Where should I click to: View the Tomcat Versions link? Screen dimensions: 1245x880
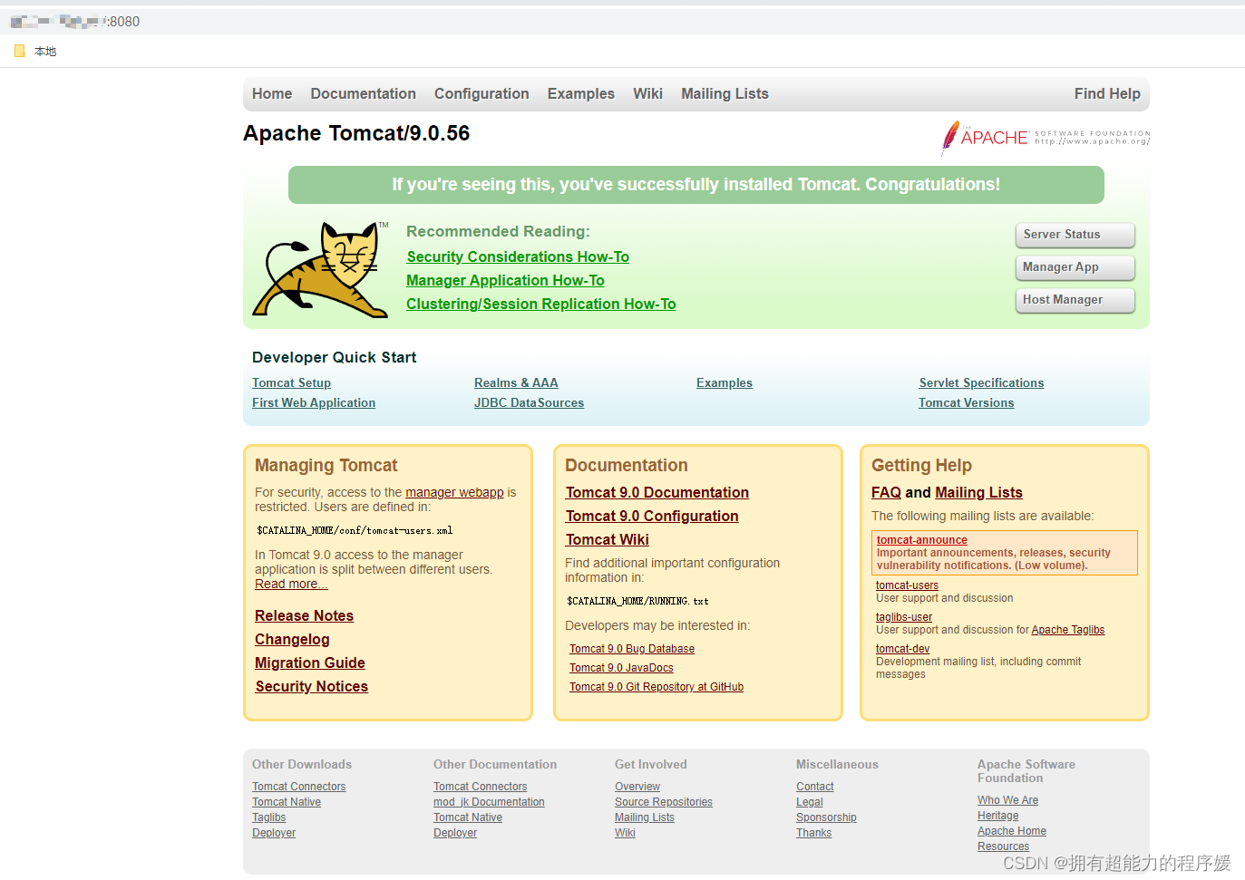[966, 403]
